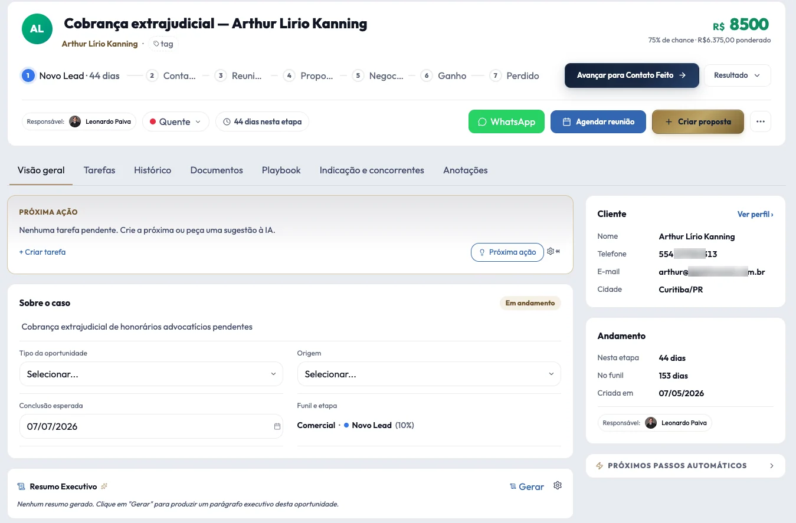Open the Playbook tab
The height and width of the screenshot is (523, 796).
[x=281, y=170]
